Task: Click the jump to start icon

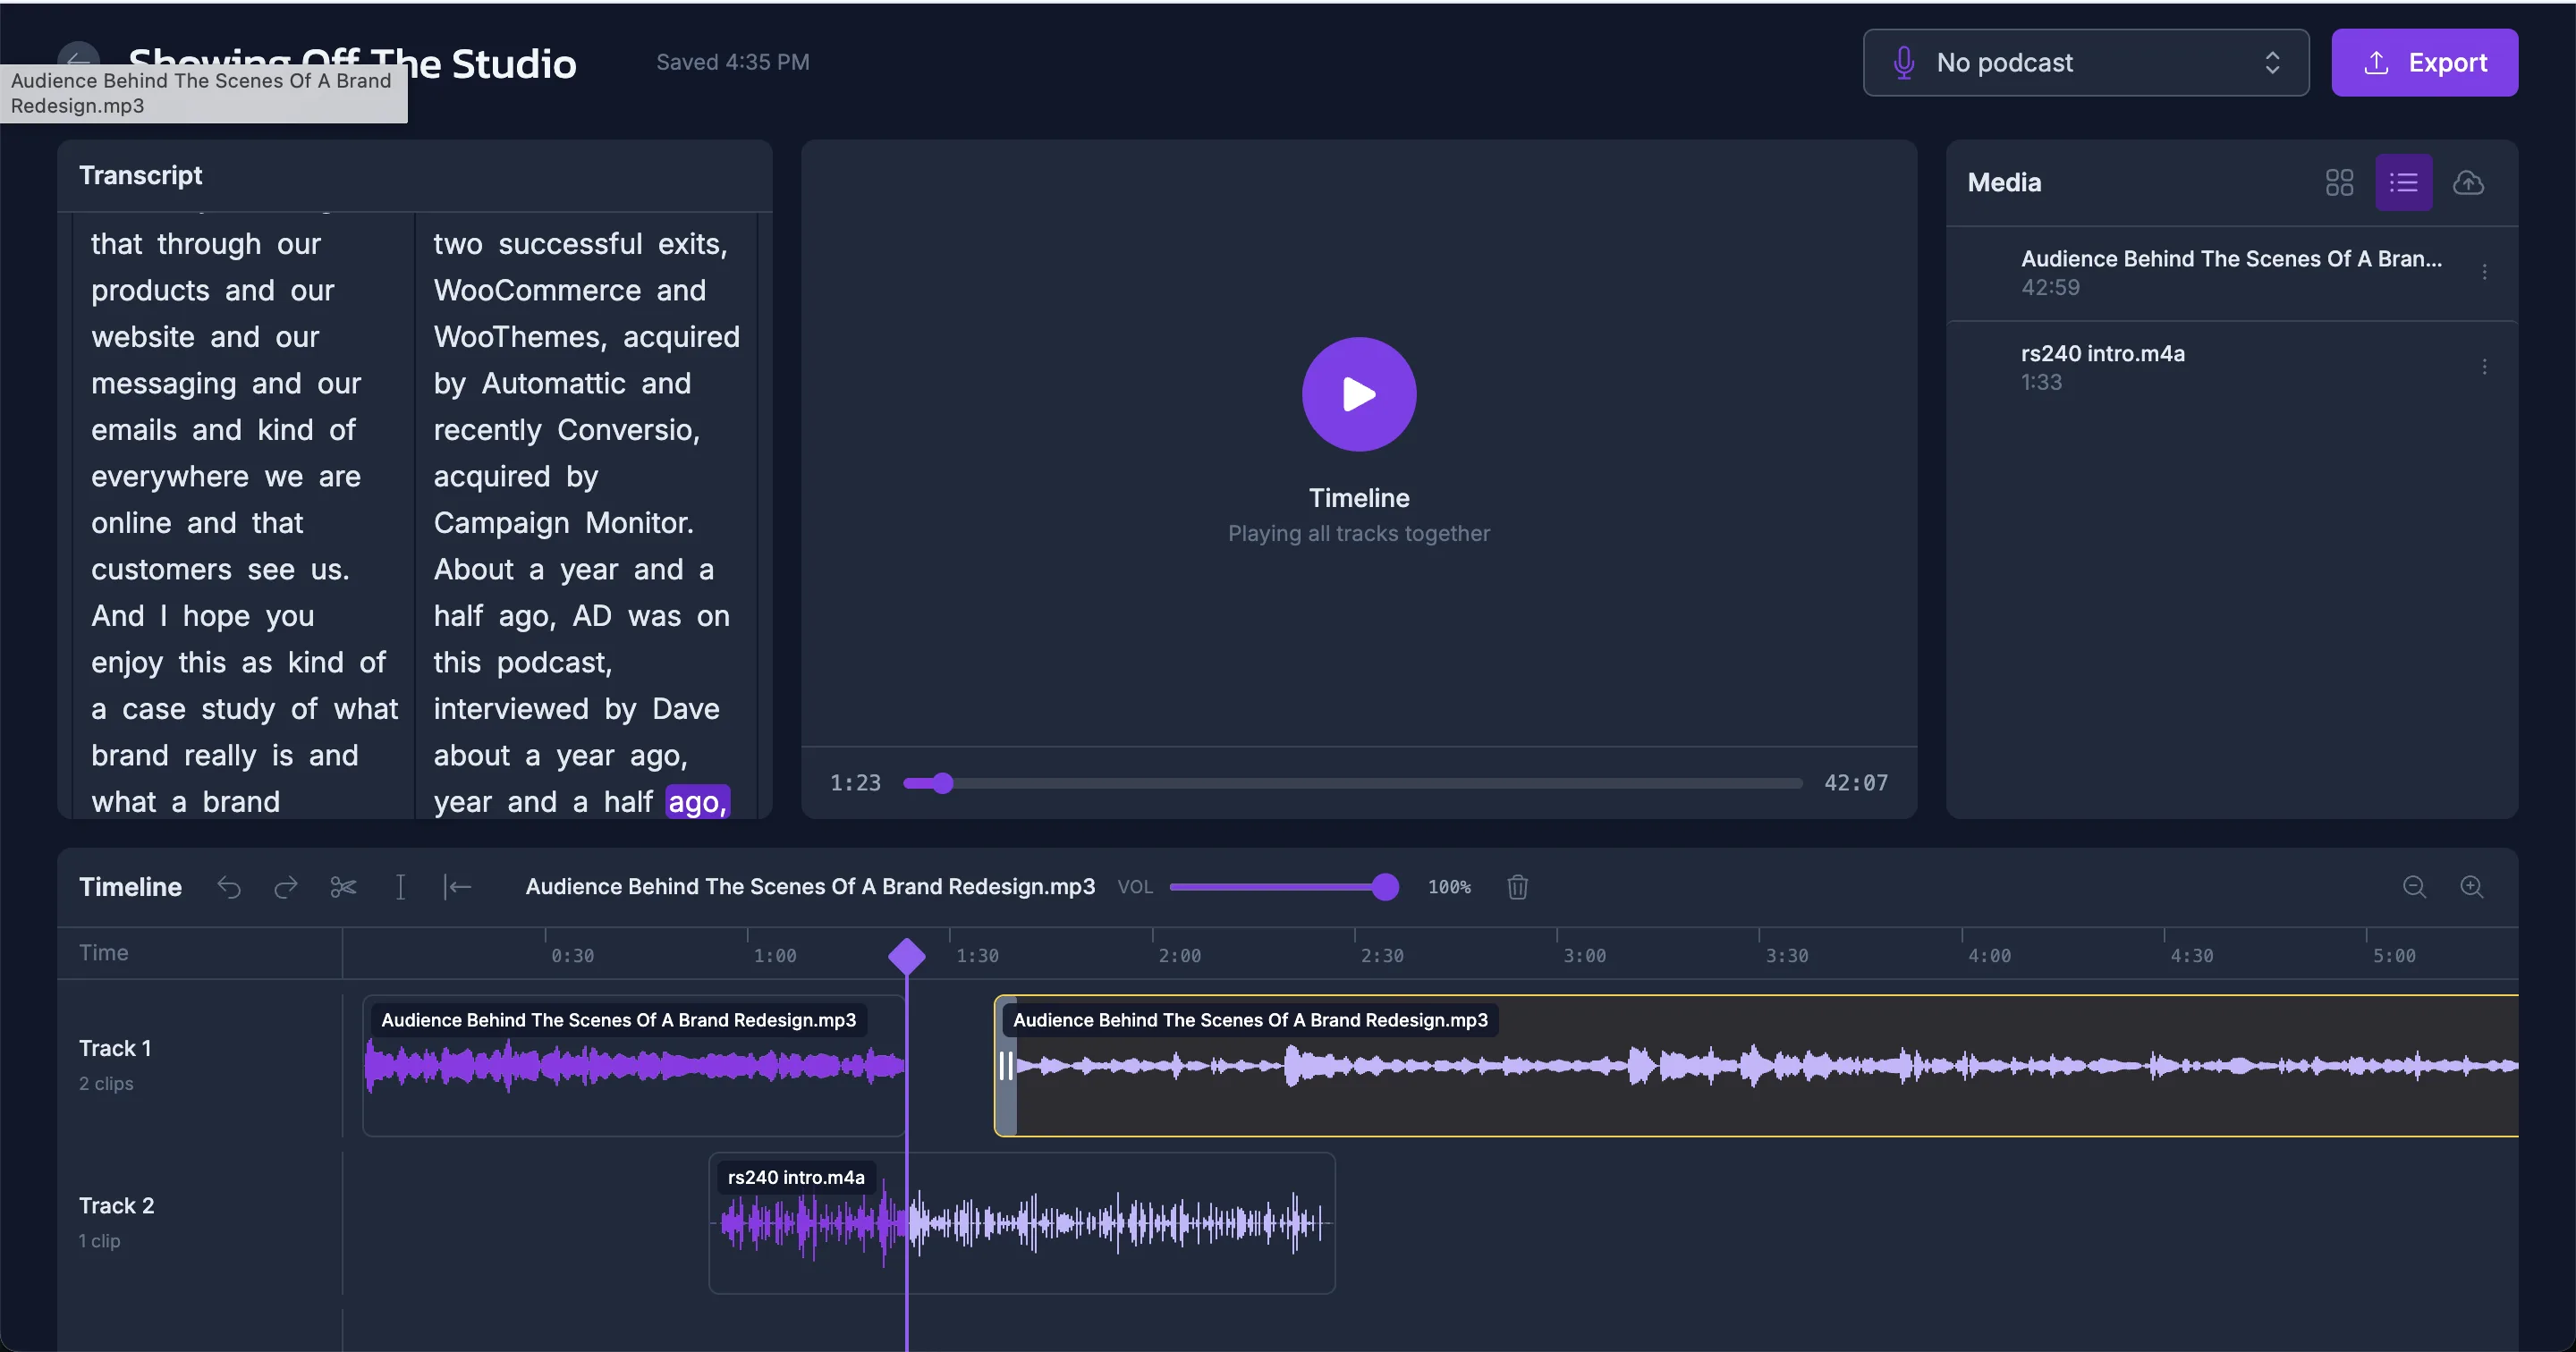Action: point(457,887)
